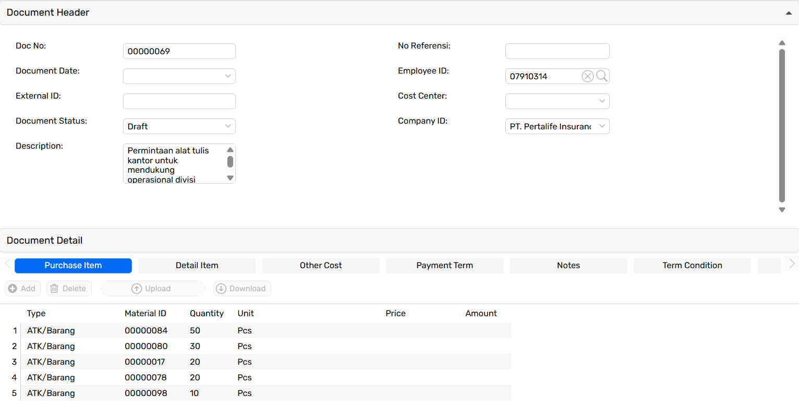This screenshot has height=408, width=799.
Task: Focus the External ID input field
Action: point(179,101)
